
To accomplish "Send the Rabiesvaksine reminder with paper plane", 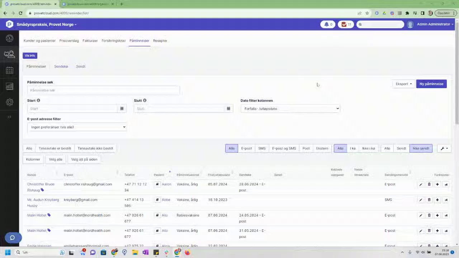I will click(446, 215).
